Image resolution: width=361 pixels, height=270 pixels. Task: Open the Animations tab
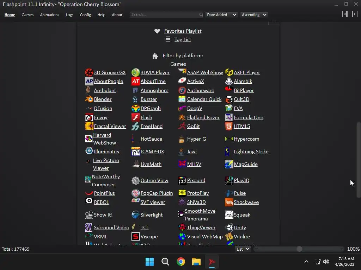(49, 15)
